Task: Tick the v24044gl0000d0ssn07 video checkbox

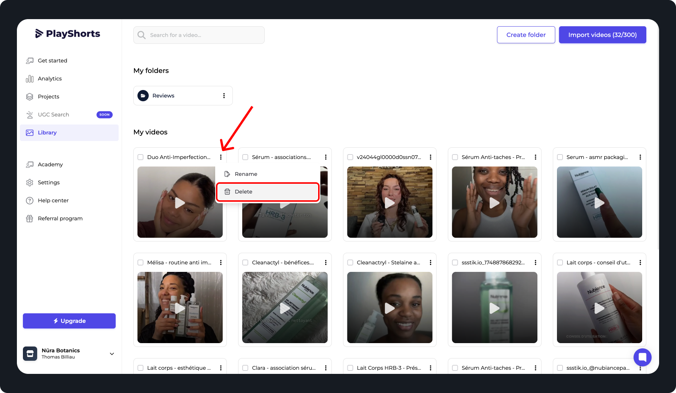Action: pos(350,157)
